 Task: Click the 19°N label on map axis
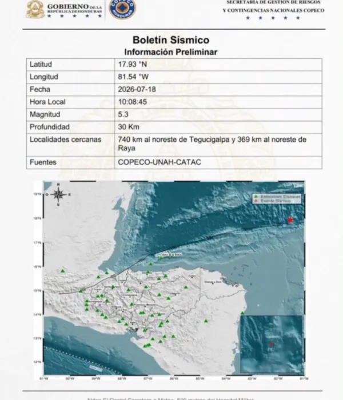37,194
